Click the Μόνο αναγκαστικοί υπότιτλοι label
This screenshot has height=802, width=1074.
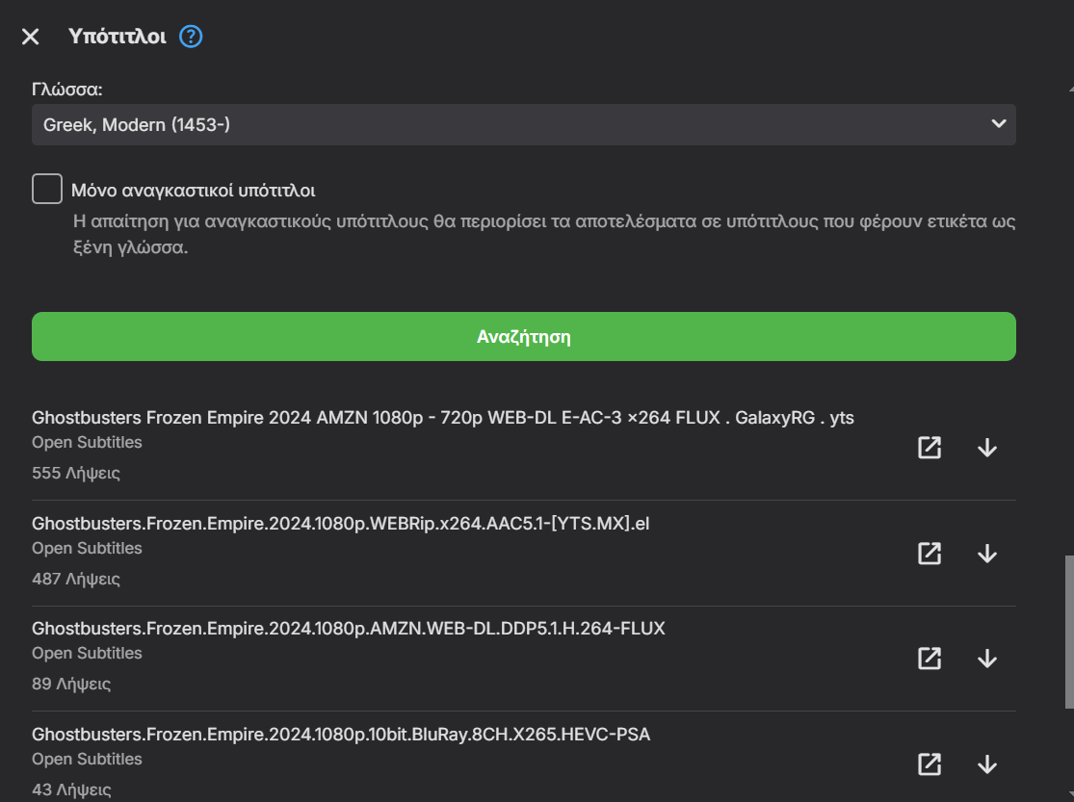point(194,190)
